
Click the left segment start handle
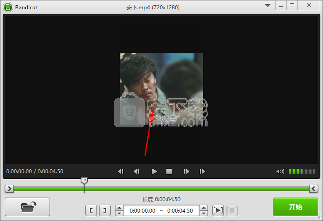[x=9, y=189]
